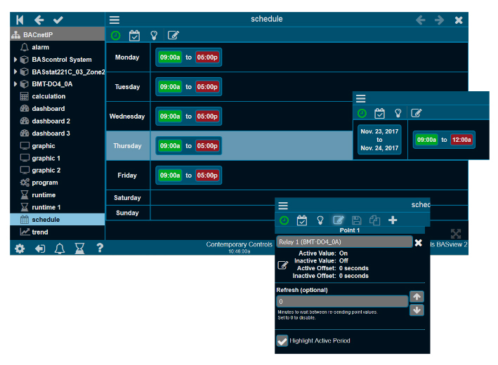
Task: Open dashboard 2 in the sidebar
Action: [51, 121]
